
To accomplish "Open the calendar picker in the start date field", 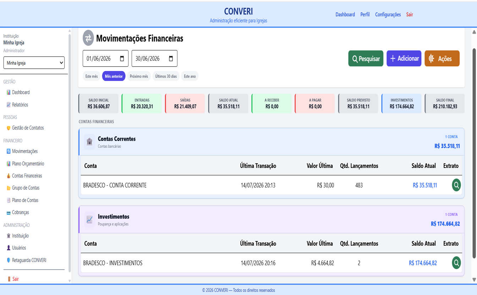I will 122,59.
